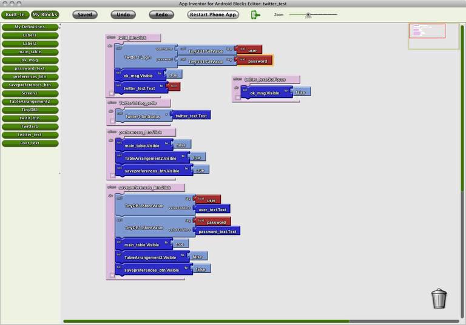Click the phone connection icon in toolbar

[255, 15]
